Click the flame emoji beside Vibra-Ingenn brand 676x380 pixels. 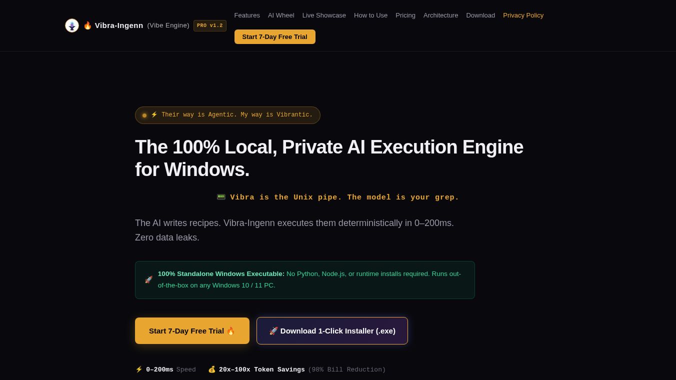point(87,25)
